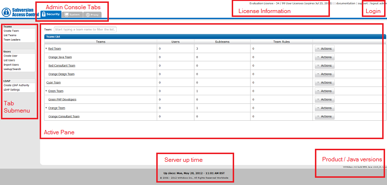This screenshot has height=185, width=387.
Task: Open Actions dropdown for Orange Java Team
Action: tap(325, 57)
